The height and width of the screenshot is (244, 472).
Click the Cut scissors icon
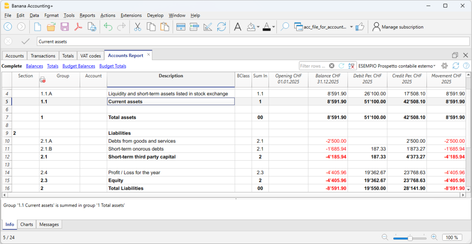coord(137,27)
